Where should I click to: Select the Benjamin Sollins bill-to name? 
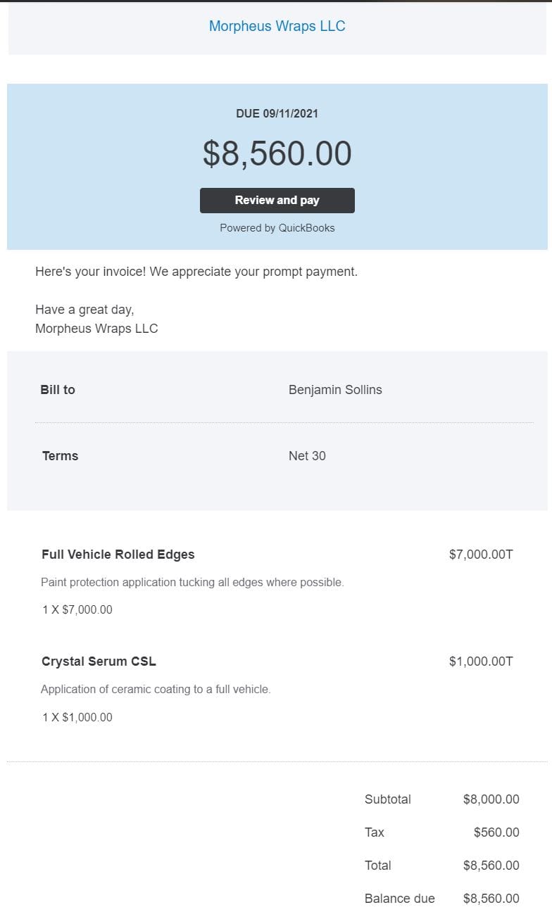tap(335, 390)
